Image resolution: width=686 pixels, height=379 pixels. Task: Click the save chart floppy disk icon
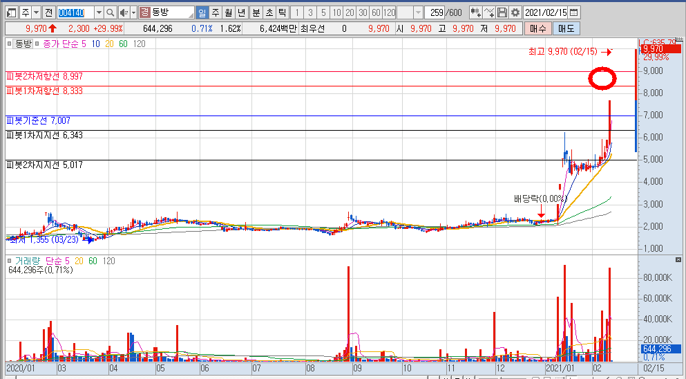[x=502, y=12]
